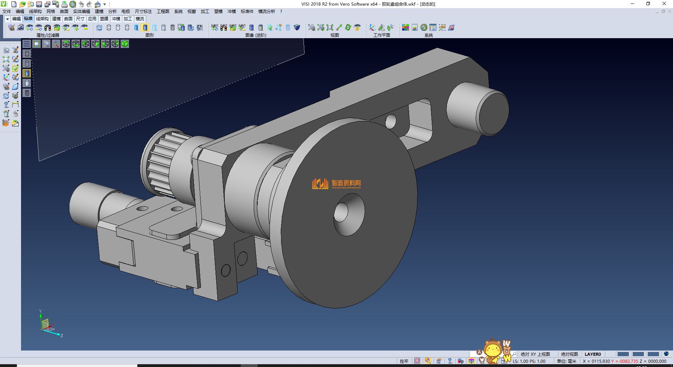Click the 1:1 zoom view icon
The width and height of the screenshot is (673, 367).
(329, 27)
